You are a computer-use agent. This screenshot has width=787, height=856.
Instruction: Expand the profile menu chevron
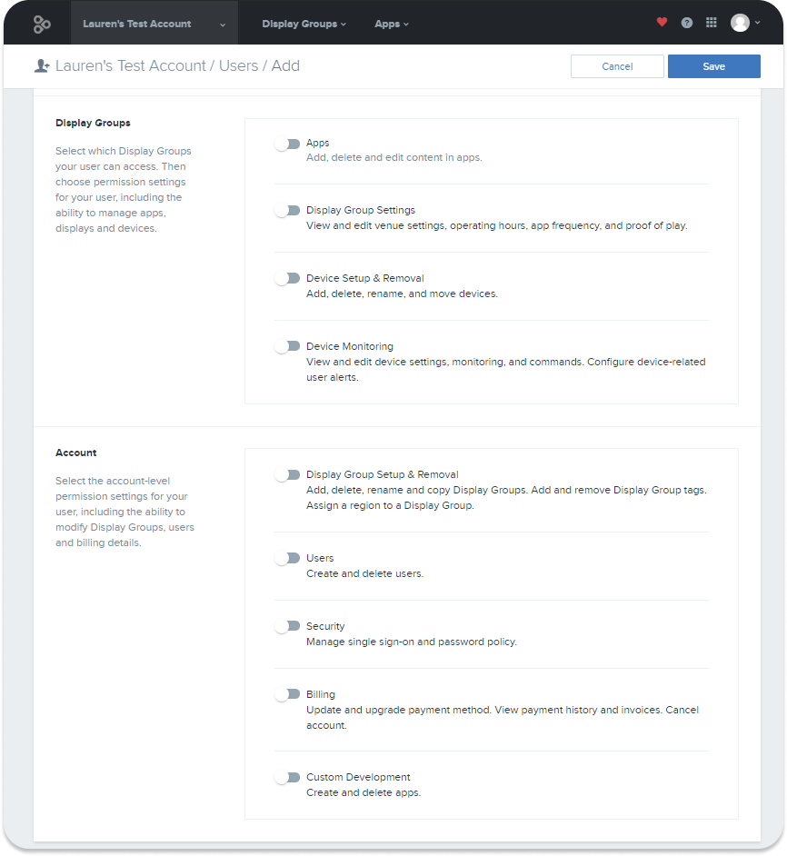pos(758,23)
